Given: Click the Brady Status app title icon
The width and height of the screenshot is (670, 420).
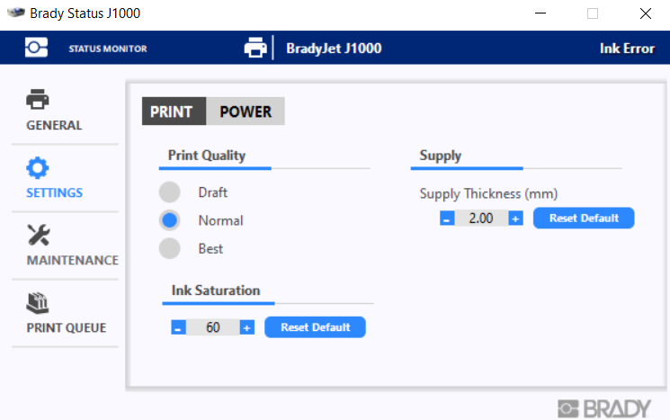Looking at the screenshot, I should pyautogui.click(x=16, y=13).
